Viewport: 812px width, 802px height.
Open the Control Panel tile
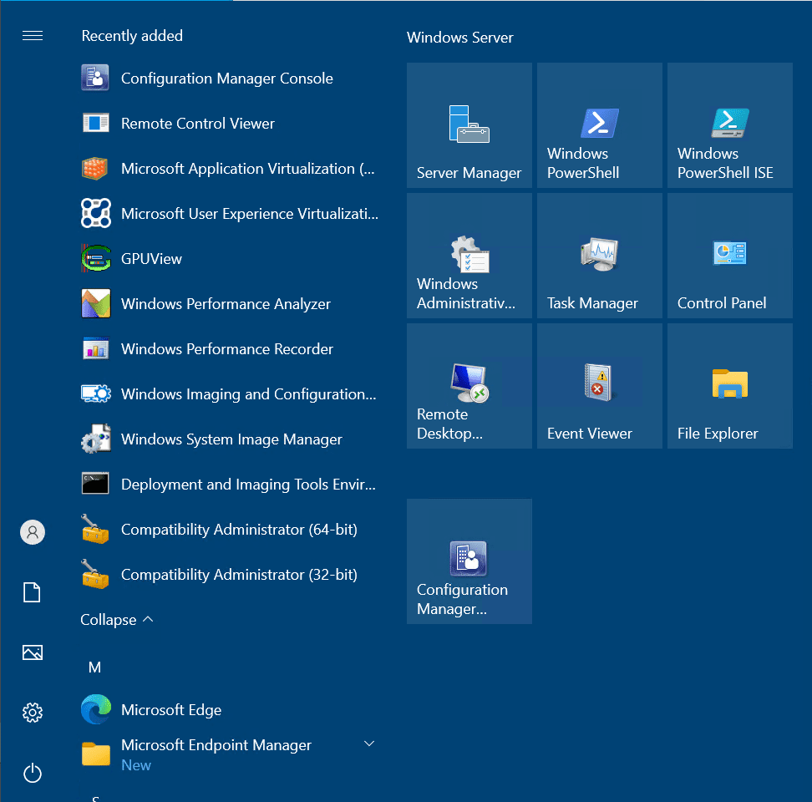click(x=730, y=256)
